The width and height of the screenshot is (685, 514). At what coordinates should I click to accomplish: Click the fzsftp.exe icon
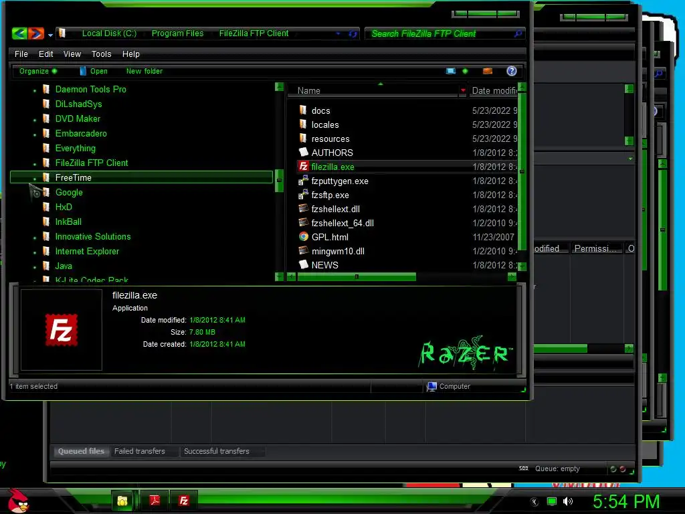point(303,195)
